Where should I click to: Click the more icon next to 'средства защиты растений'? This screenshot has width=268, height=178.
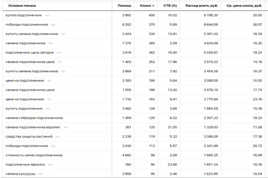click(57, 136)
